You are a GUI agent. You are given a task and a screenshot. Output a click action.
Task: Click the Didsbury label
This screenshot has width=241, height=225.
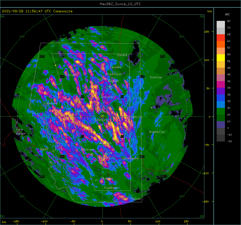101,120
